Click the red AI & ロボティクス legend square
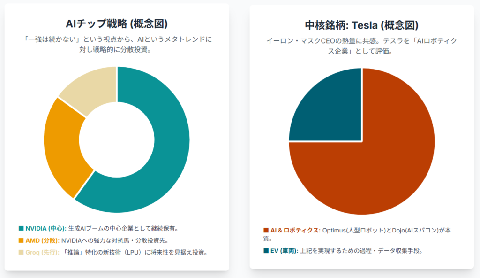 click(266, 230)
